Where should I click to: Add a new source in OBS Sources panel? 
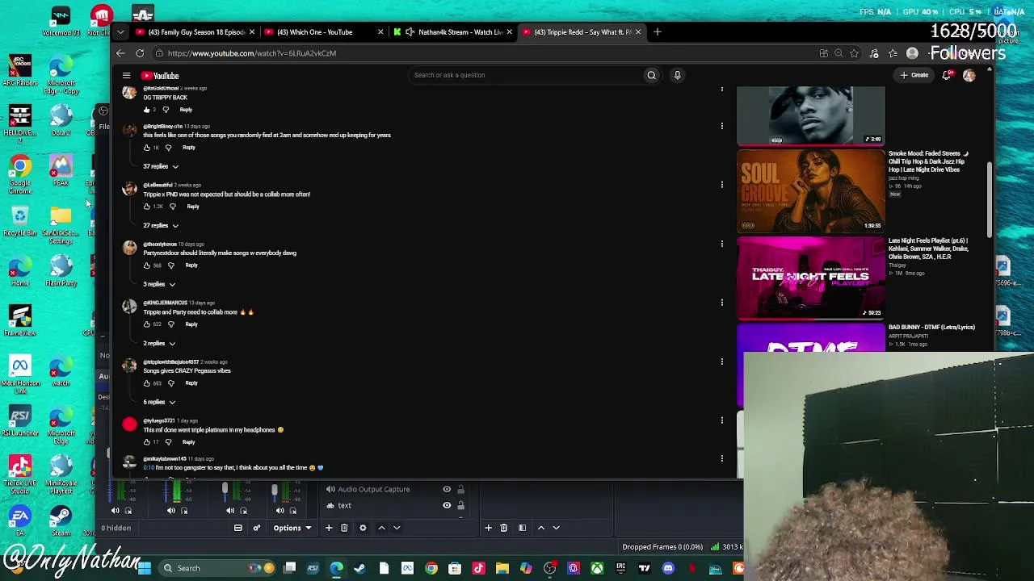pos(329,528)
